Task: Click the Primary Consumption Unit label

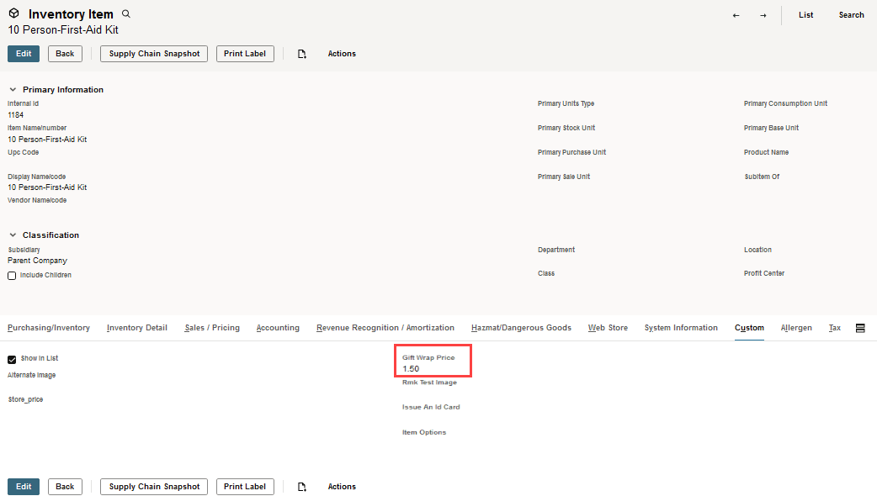Action: click(785, 103)
